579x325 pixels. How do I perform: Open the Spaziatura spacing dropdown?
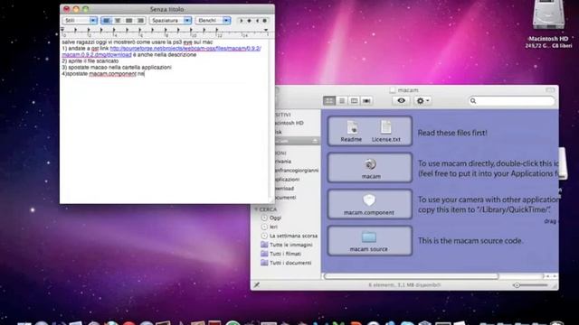click(170, 21)
